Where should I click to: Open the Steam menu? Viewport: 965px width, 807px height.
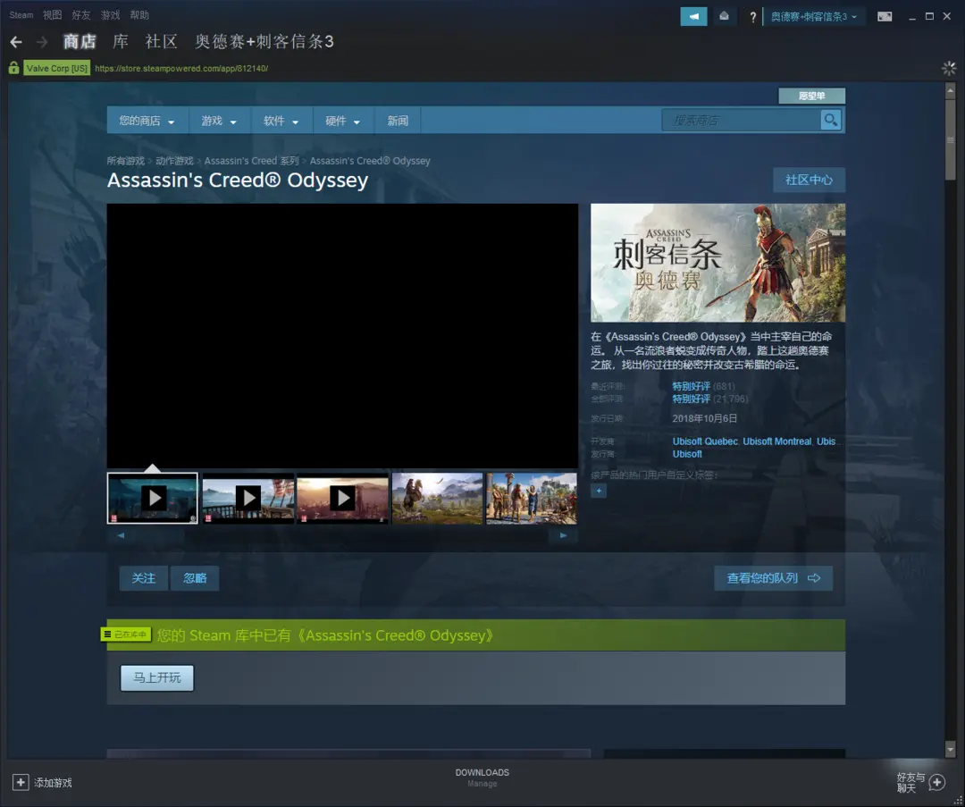[21, 15]
